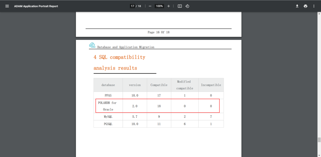Click the zoom out minus button
This screenshot has height=157, width=321.
pos(150,6)
